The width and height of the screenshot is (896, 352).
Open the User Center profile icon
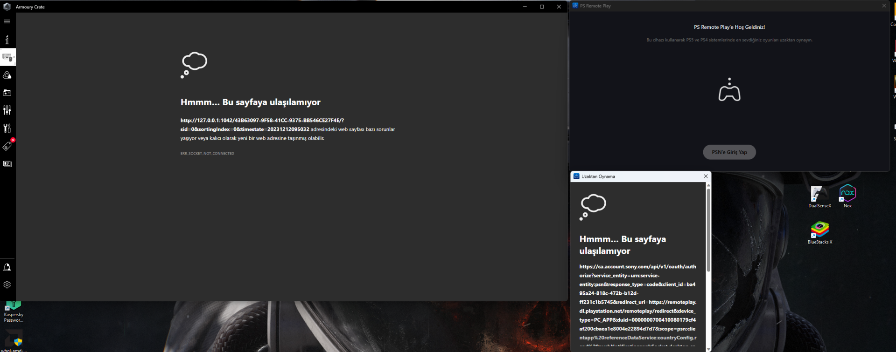coord(7,267)
